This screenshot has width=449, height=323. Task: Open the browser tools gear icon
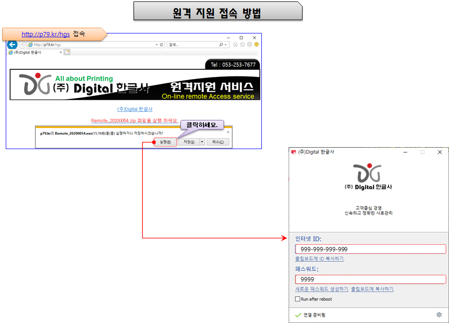[249, 44]
